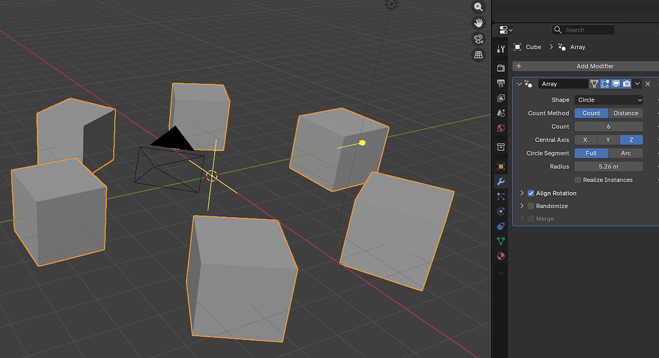The image size is (659, 358).
Task: Toggle the camera view icon
Action: [x=478, y=39]
